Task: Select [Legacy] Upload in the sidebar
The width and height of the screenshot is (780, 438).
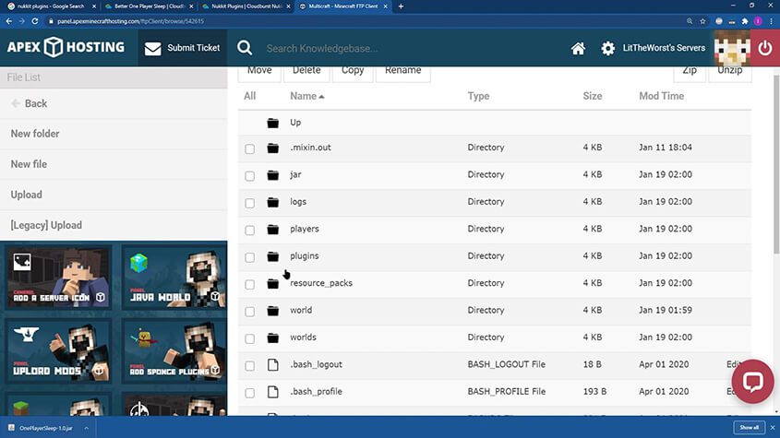Action: (x=114, y=225)
